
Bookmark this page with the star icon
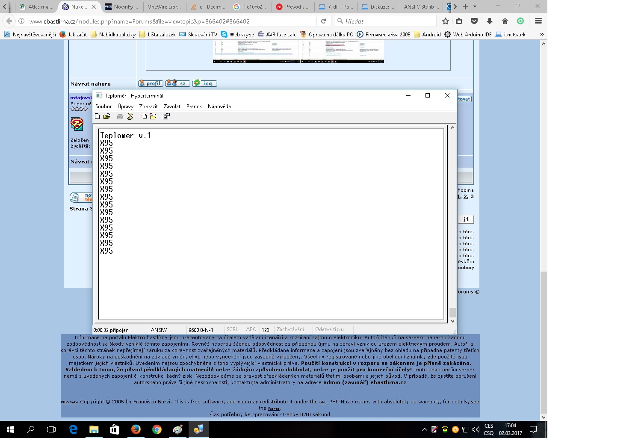pos(445,21)
